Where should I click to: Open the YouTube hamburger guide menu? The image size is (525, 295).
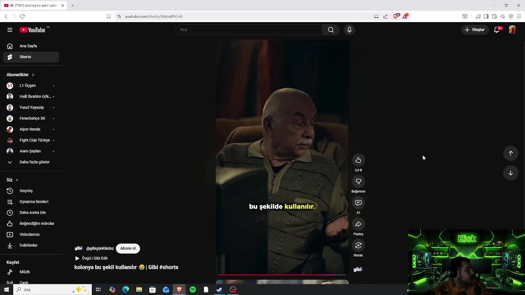tap(10, 30)
